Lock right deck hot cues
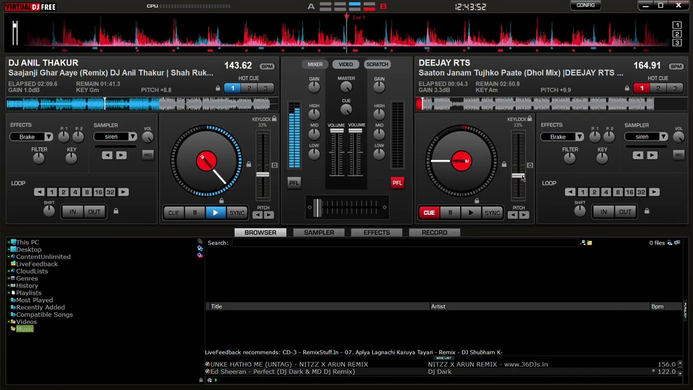Viewport: 693px width, 390px height. [x=627, y=88]
